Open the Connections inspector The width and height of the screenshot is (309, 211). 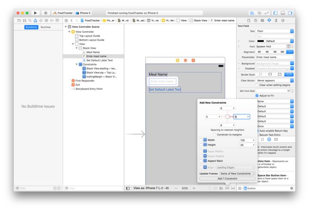[x=283, y=20]
